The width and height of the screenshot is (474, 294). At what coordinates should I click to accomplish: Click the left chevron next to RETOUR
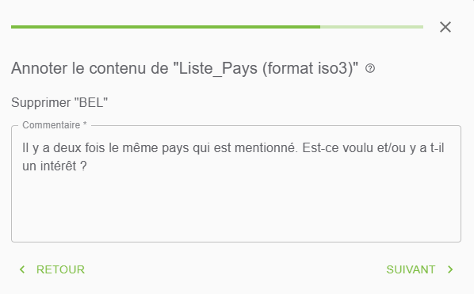coord(22,269)
